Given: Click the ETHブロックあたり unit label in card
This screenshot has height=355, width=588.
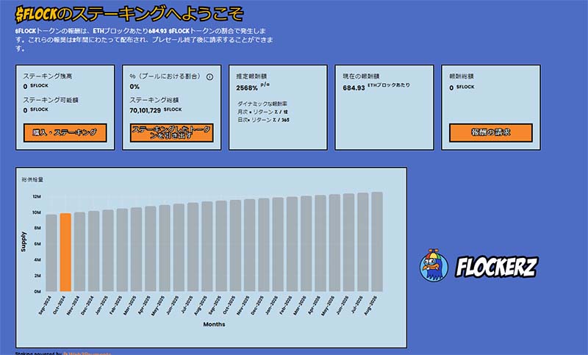Looking at the screenshot, I should point(389,85).
